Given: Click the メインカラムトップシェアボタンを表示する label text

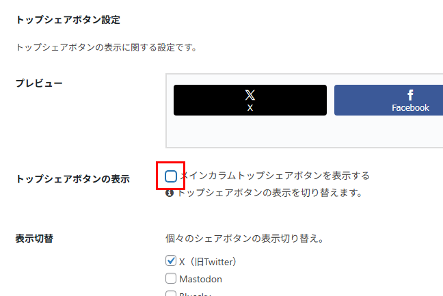Looking at the screenshot, I should 274,176.
